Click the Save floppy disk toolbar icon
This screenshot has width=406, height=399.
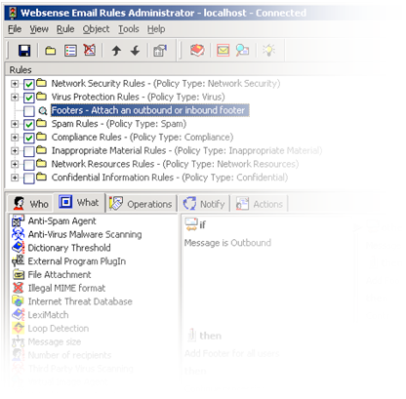coord(24,51)
